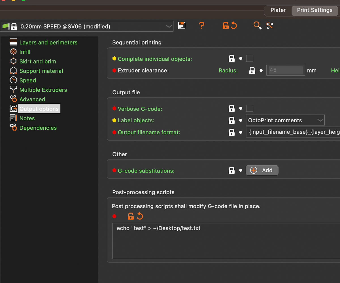Viewport: 340px width, 283px height.
Task: Open Skirt and brim settings page
Action: pyautogui.click(x=38, y=61)
